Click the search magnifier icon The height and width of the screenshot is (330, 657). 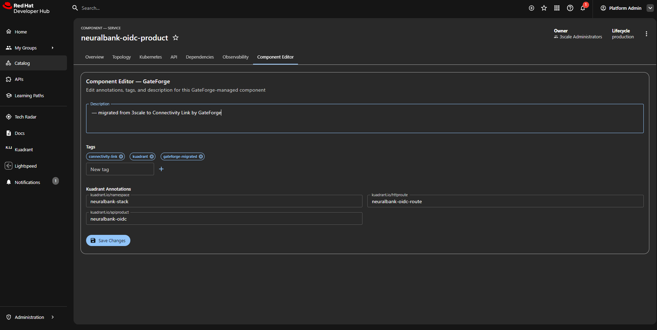pos(75,8)
